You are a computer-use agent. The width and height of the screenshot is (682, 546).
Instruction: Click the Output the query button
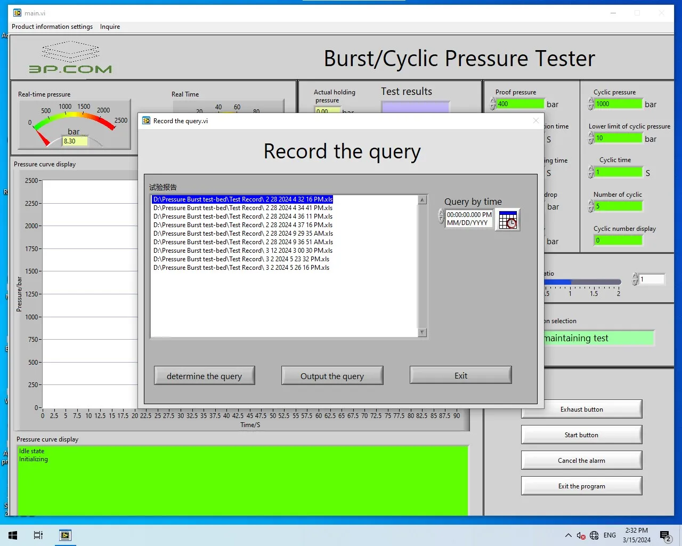(x=332, y=375)
